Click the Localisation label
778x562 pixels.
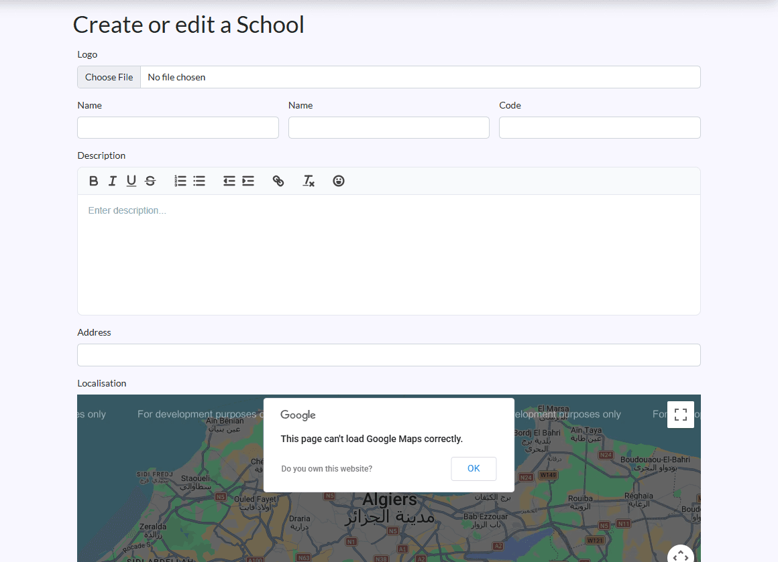(x=102, y=383)
